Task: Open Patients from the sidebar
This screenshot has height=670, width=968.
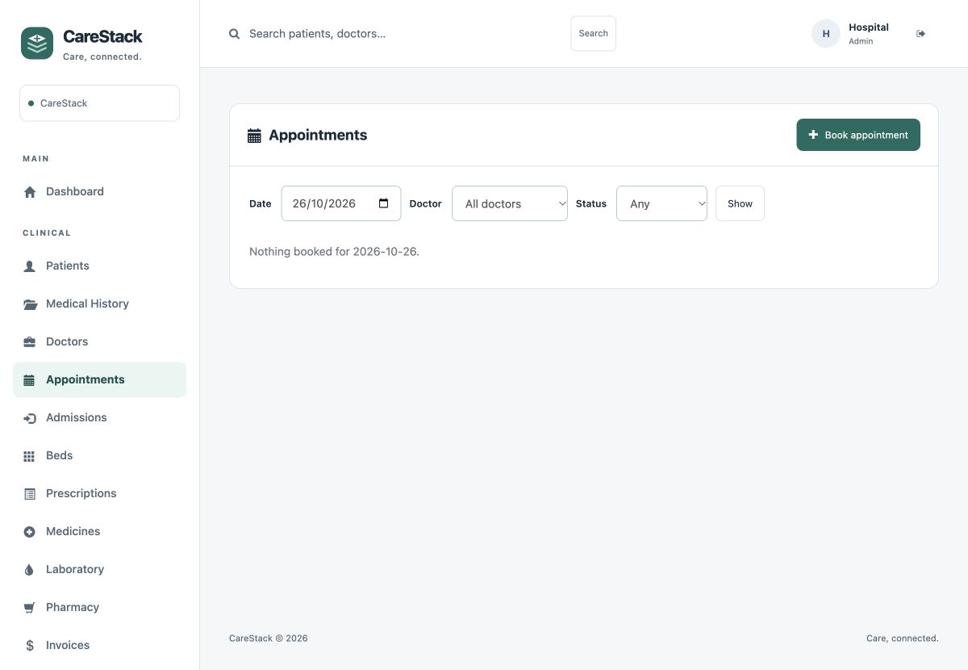Action: (x=99, y=266)
